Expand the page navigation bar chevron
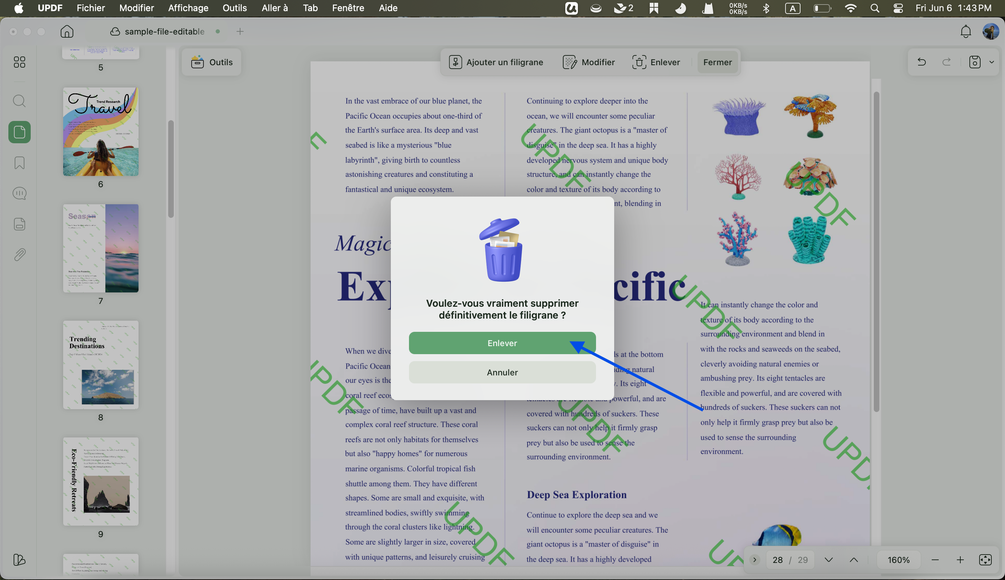This screenshot has width=1005, height=580. coord(754,560)
